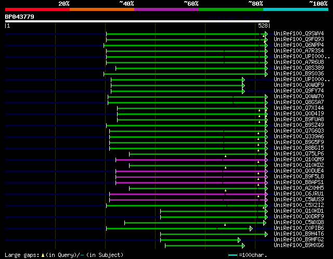Image resolution: width=333 pixels, height=259 pixels.
Task: Click the cyan ~100% legend segment
Action: click(x=296, y=9)
